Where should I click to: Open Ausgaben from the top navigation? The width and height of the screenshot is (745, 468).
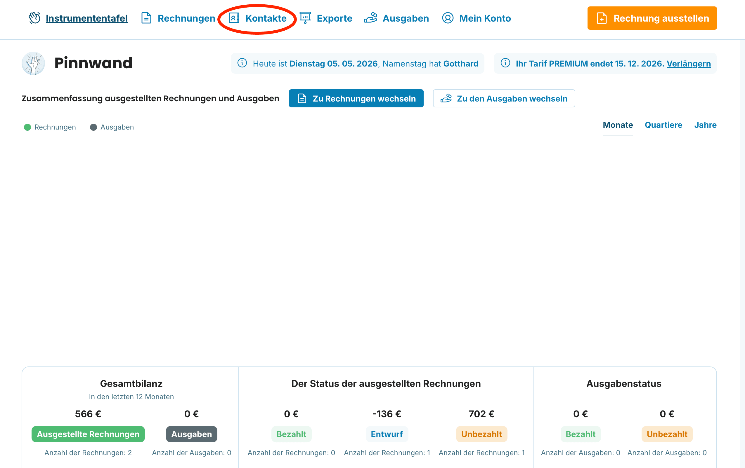pyautogui.click(x=406, y=18)
